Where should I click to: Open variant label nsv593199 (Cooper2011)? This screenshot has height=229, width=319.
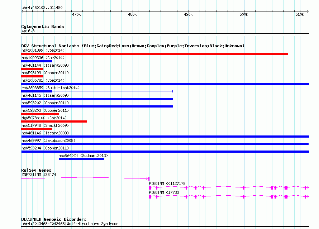point(45,73)
